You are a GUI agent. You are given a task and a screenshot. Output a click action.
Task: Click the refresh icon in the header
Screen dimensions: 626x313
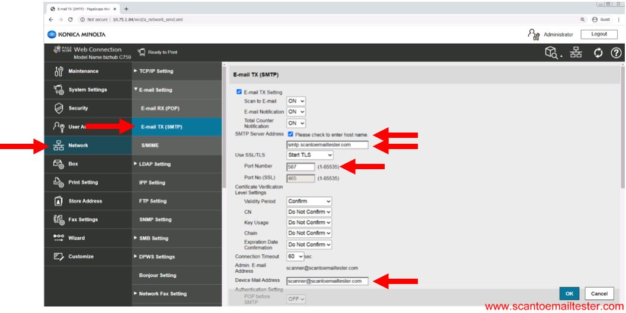[x=598, y=53]
